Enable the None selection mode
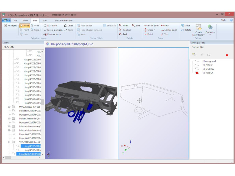 tap(25, 26)
